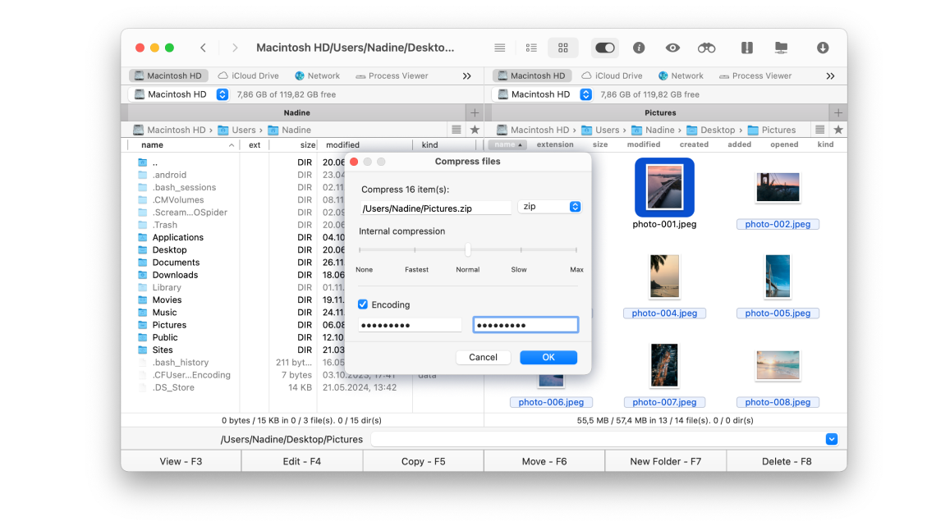The width and height of the screenshot is (936, 526).
Task: Switch to compact list view icon
Action: coord(531,48)
